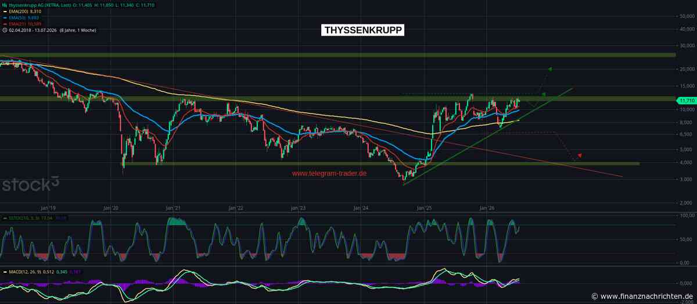The image size is (697, 304).
Task: Click the Jan '25 time axis label
Action: pos(425,207)
